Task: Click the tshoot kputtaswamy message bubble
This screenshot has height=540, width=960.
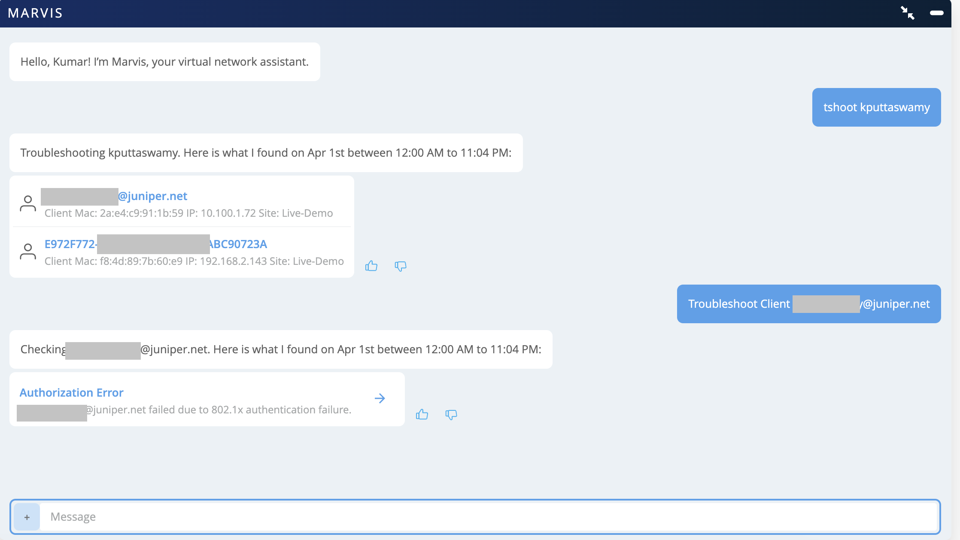Action: 876,107
